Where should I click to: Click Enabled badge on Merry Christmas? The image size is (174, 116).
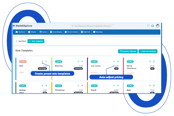(130, 61)
